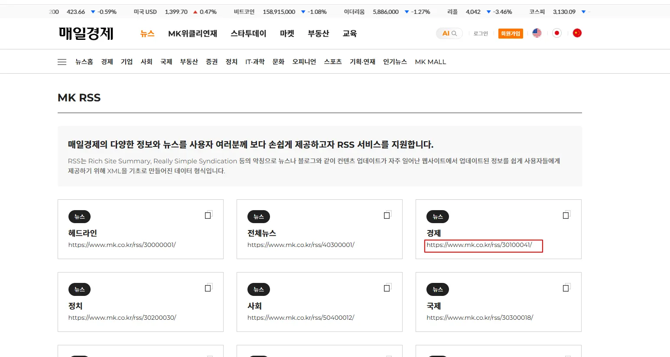The image size is (670, 357).
Task: Click the 이더리움 ticker entry
Action: coord(387,12)
